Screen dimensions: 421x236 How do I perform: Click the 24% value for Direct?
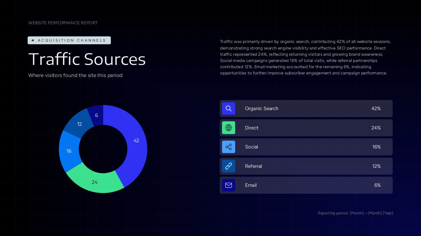point(376,128)
